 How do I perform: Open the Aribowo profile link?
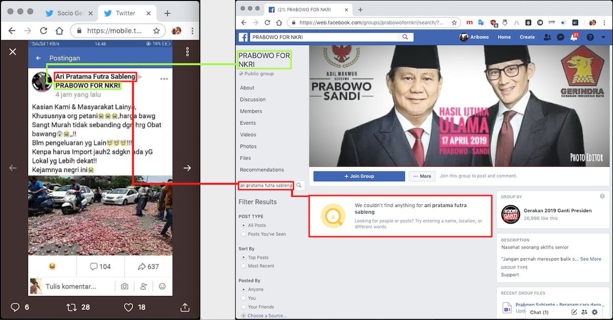(x=475, y=37)
